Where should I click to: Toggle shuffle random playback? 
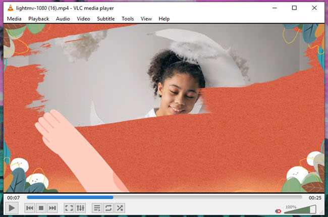[120, 208]
